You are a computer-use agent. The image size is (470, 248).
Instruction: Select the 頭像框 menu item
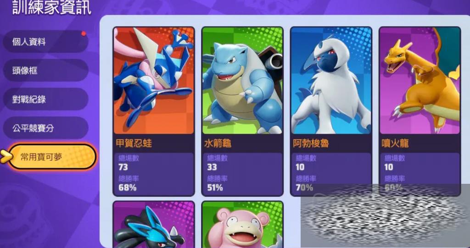pos(45,71)
